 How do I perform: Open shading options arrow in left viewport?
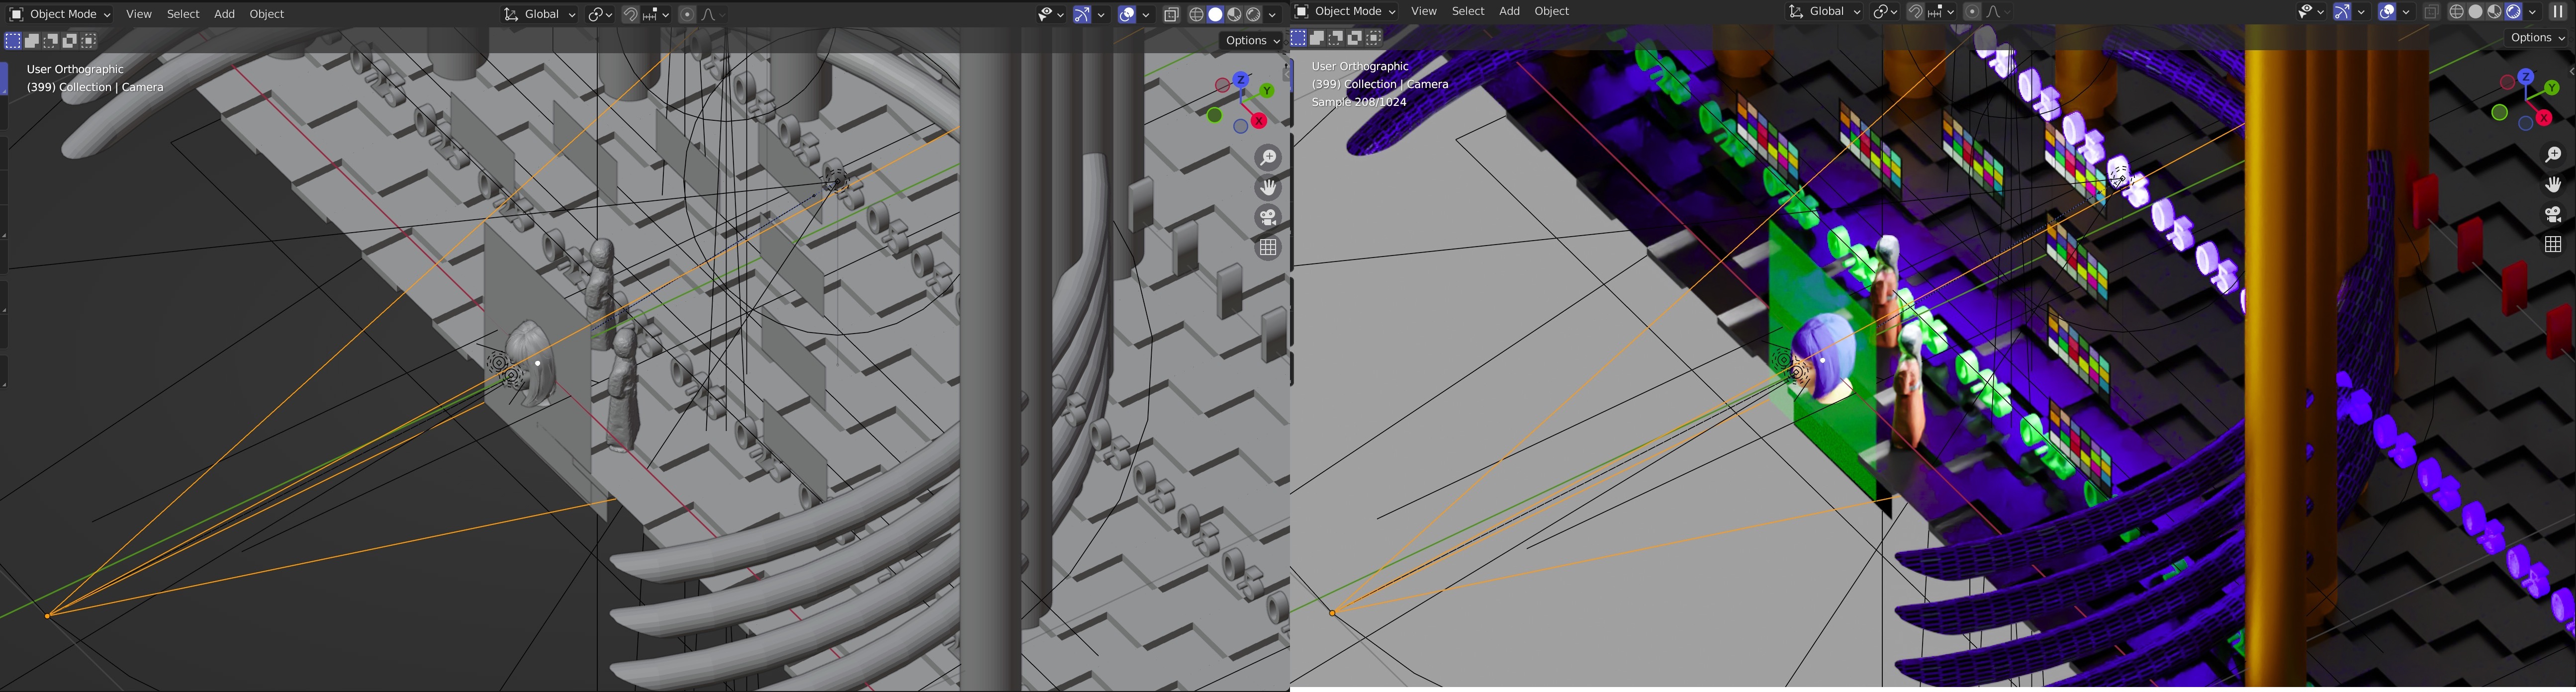[1273, 14]
